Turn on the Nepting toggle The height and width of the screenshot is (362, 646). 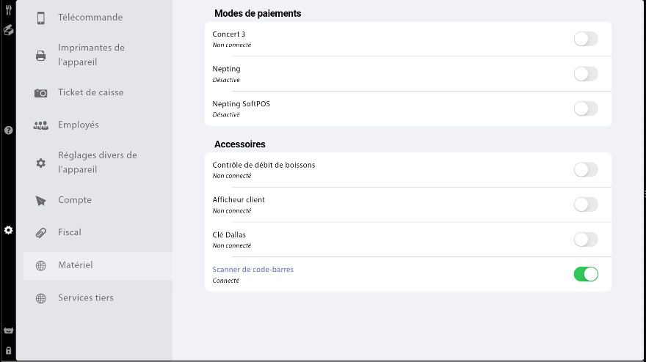[586, 74]
